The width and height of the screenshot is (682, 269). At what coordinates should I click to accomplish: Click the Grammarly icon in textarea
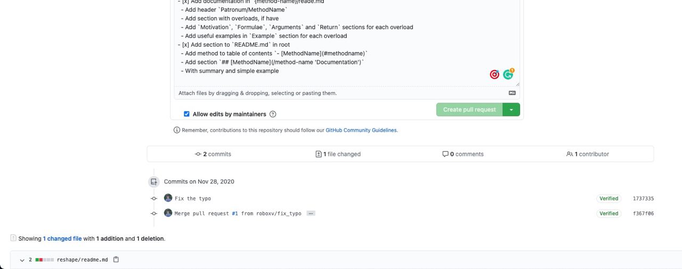click(x=508, y=74)
